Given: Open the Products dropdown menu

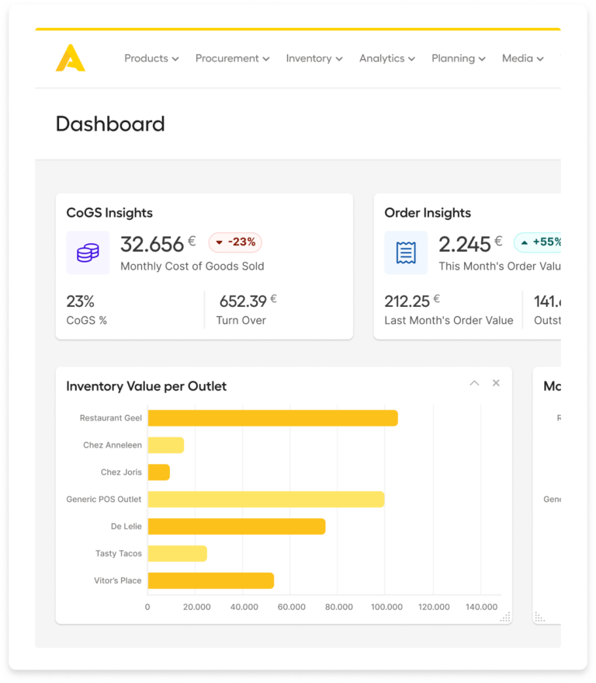Looking at the screenshot, I should (151, 58).
